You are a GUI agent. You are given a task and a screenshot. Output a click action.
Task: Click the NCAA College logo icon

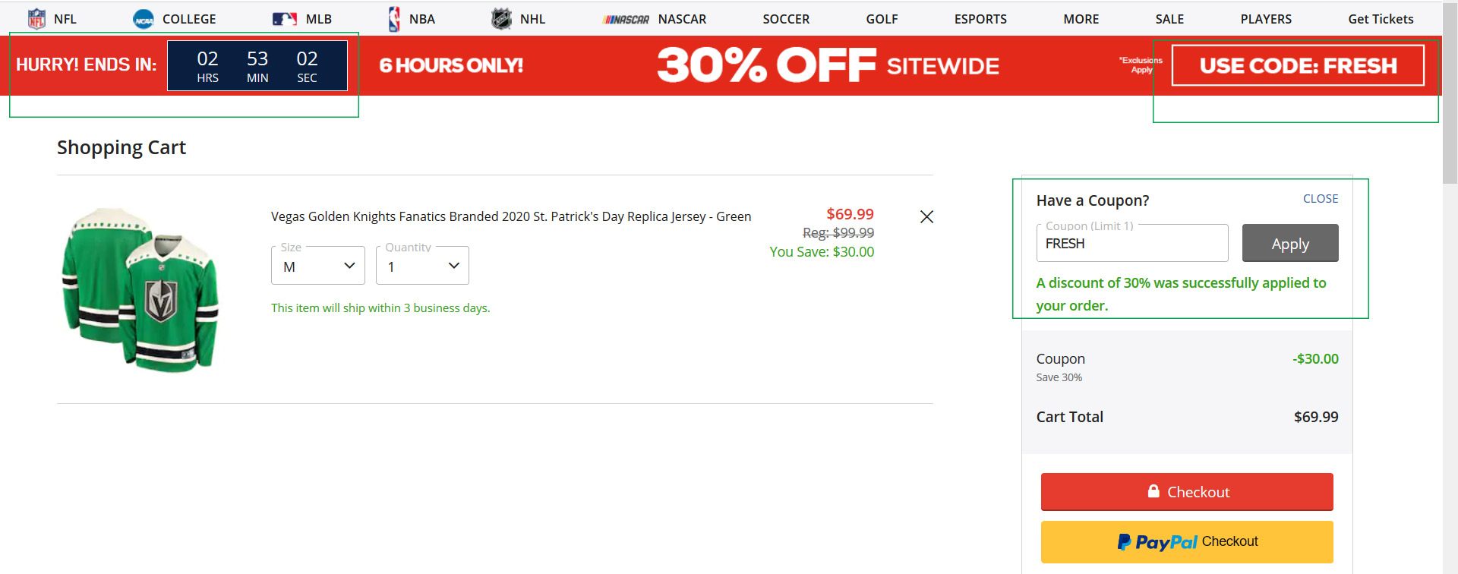(x=144, y=19)
